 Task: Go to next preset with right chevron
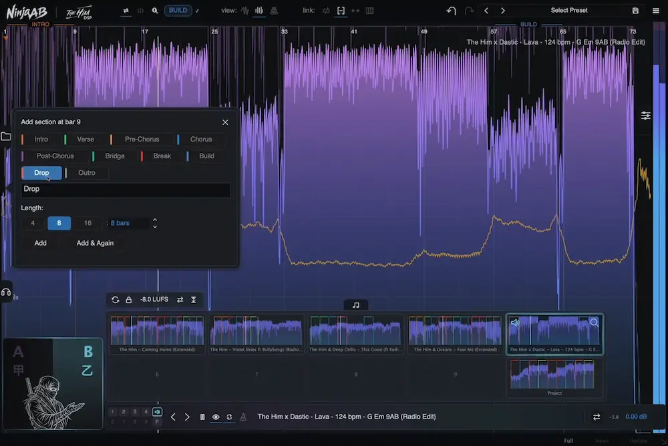pos(503,11)
